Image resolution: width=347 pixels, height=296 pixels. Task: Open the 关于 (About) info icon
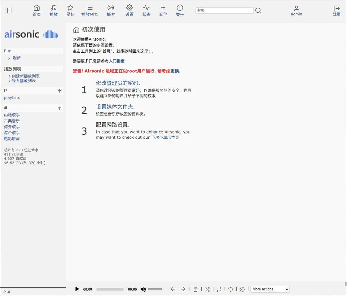[x=180, y=10]
